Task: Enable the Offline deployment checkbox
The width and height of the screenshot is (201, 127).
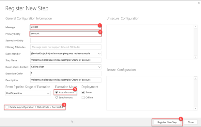Action: [83, 97]
